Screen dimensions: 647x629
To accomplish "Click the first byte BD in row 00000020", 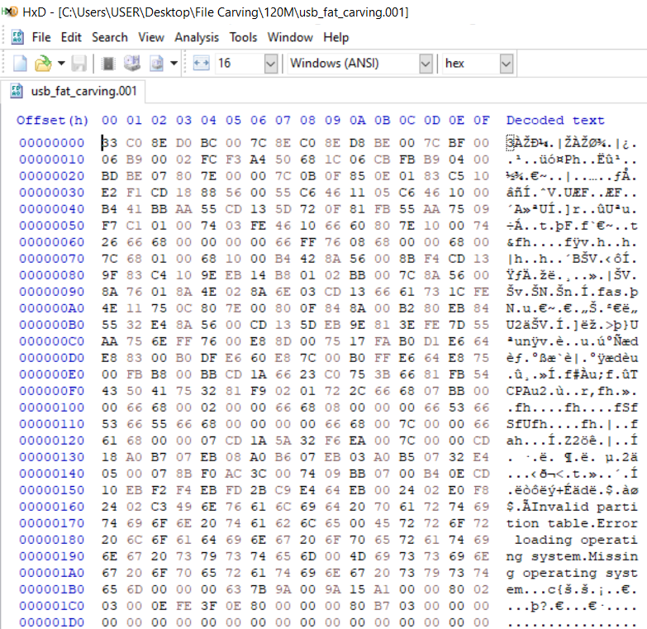I will click(x=110, y=176).
